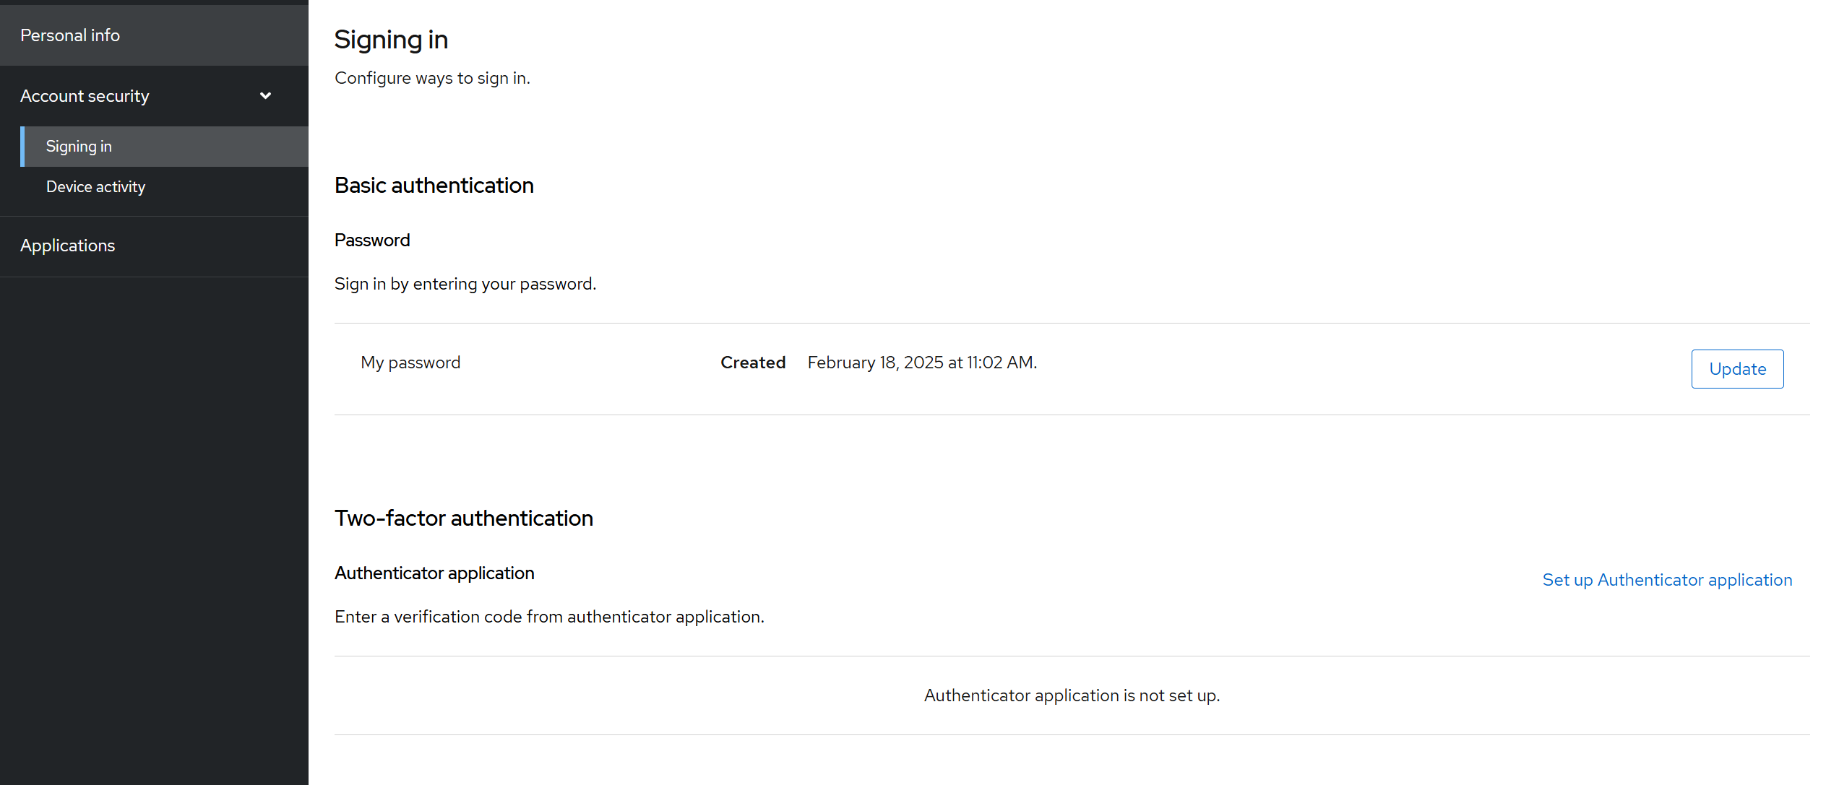Viewport: 1826px width, 785px height.
Task: Click the Account security label
Action: coord(85,96)
